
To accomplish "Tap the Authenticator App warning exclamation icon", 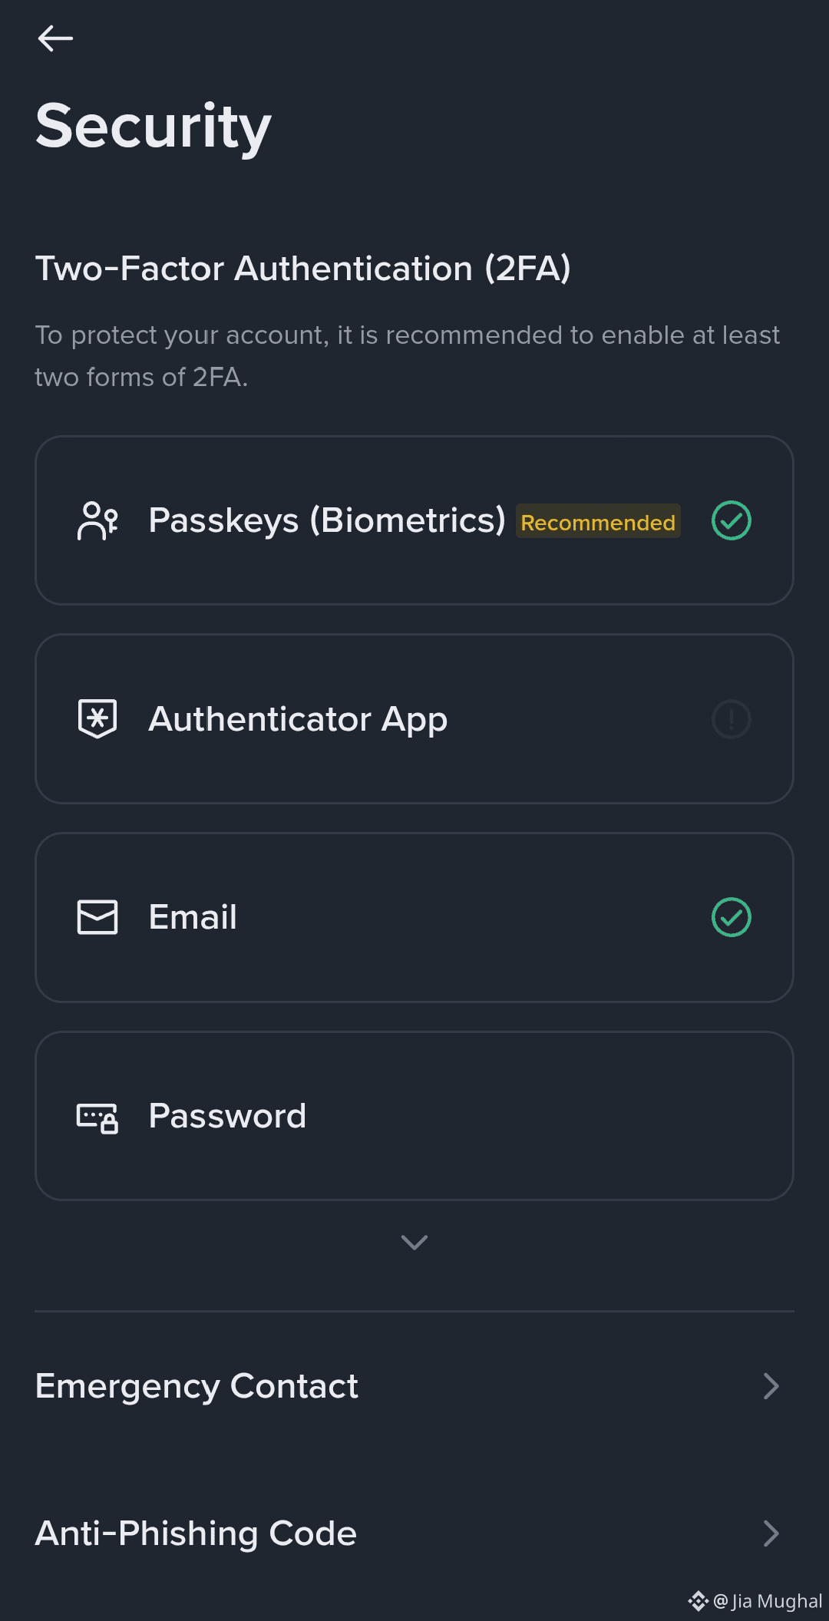I will point(731,719).
